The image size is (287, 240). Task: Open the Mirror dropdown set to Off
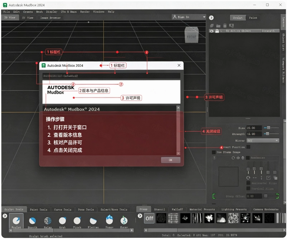coord(263,140)
